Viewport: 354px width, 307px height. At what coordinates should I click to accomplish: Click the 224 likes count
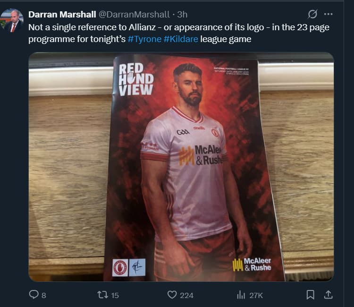click(x=187, y=296)
